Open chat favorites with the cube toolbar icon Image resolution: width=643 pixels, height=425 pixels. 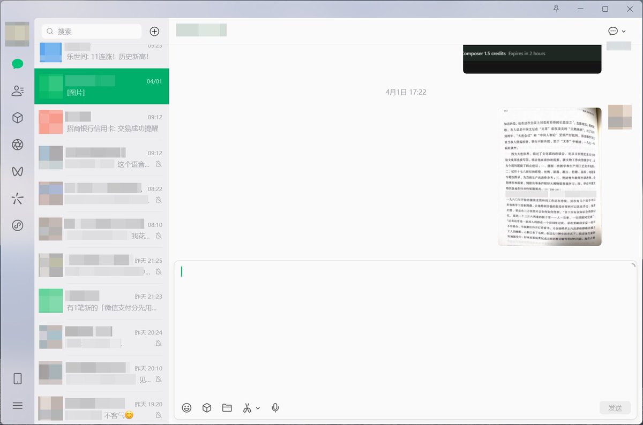coord(206,407)
